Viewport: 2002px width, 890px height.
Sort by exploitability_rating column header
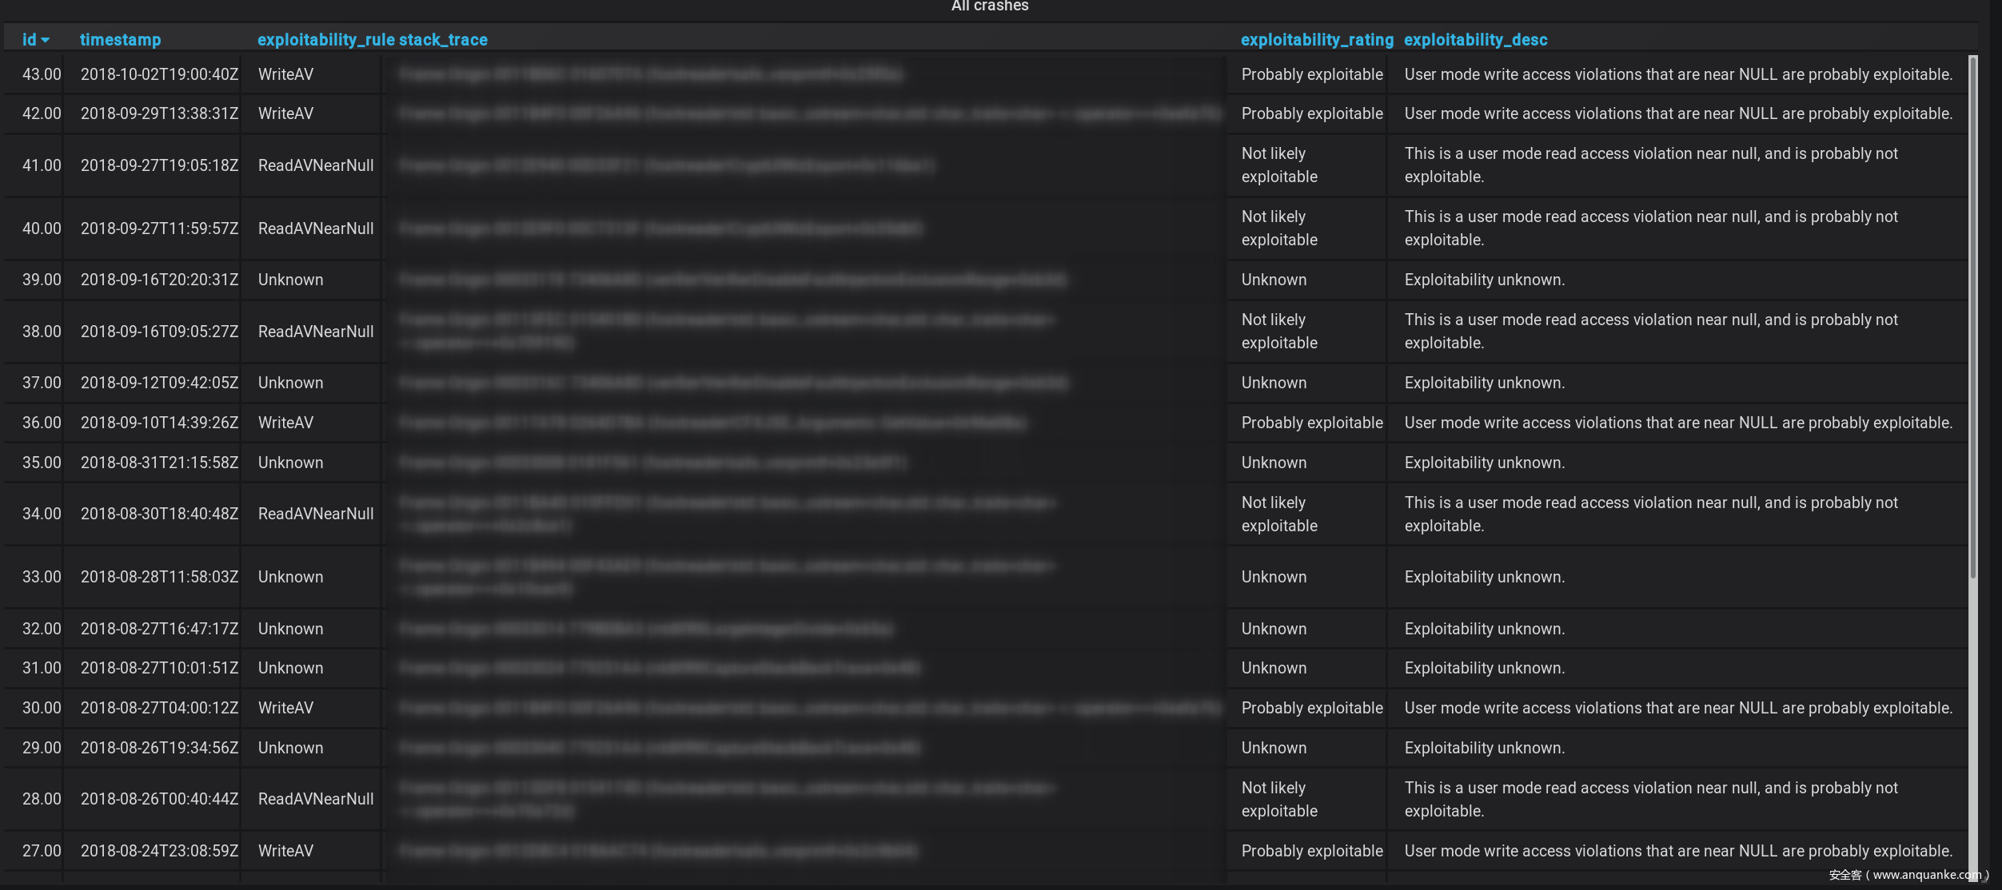point(1316,40)
